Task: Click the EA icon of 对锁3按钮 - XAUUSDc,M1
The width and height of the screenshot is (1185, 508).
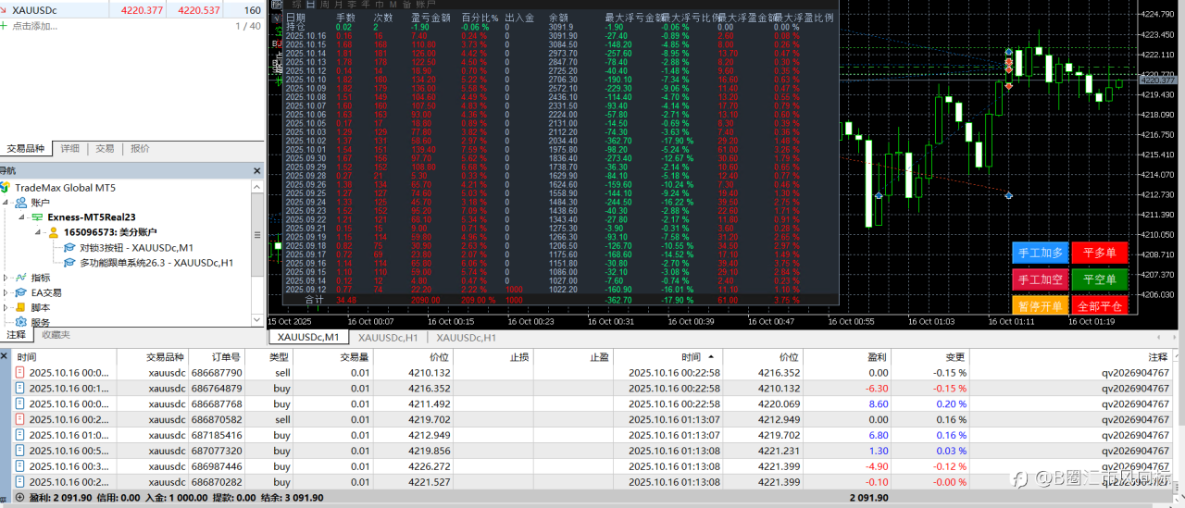Action: coord(69,248)
